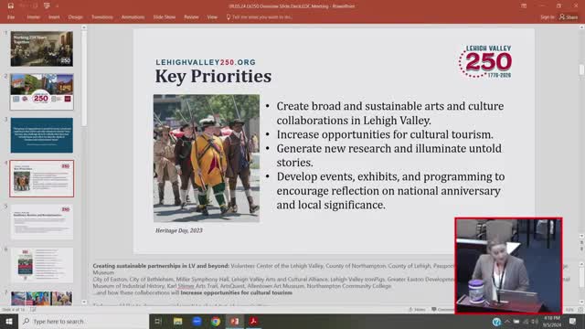Click the Save icon in title bar
585x329 pixels.
pyautogui.click(x=10, y=6)
